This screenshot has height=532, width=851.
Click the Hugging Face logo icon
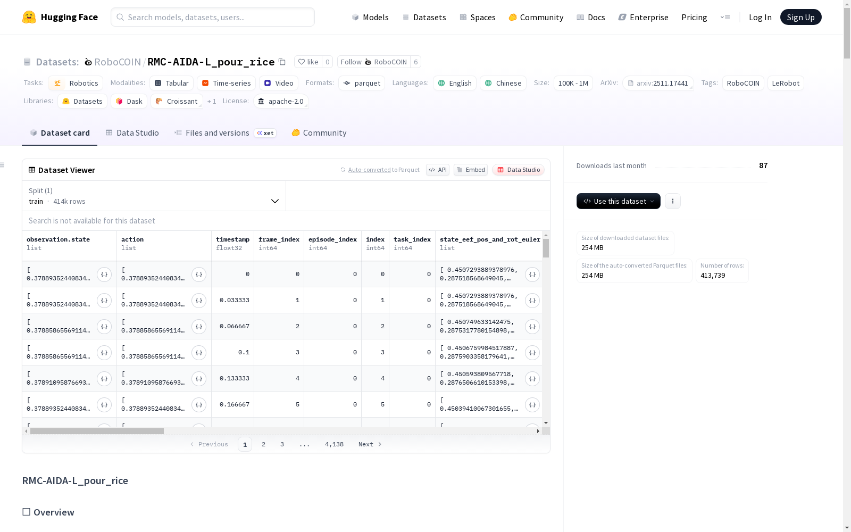29,17
